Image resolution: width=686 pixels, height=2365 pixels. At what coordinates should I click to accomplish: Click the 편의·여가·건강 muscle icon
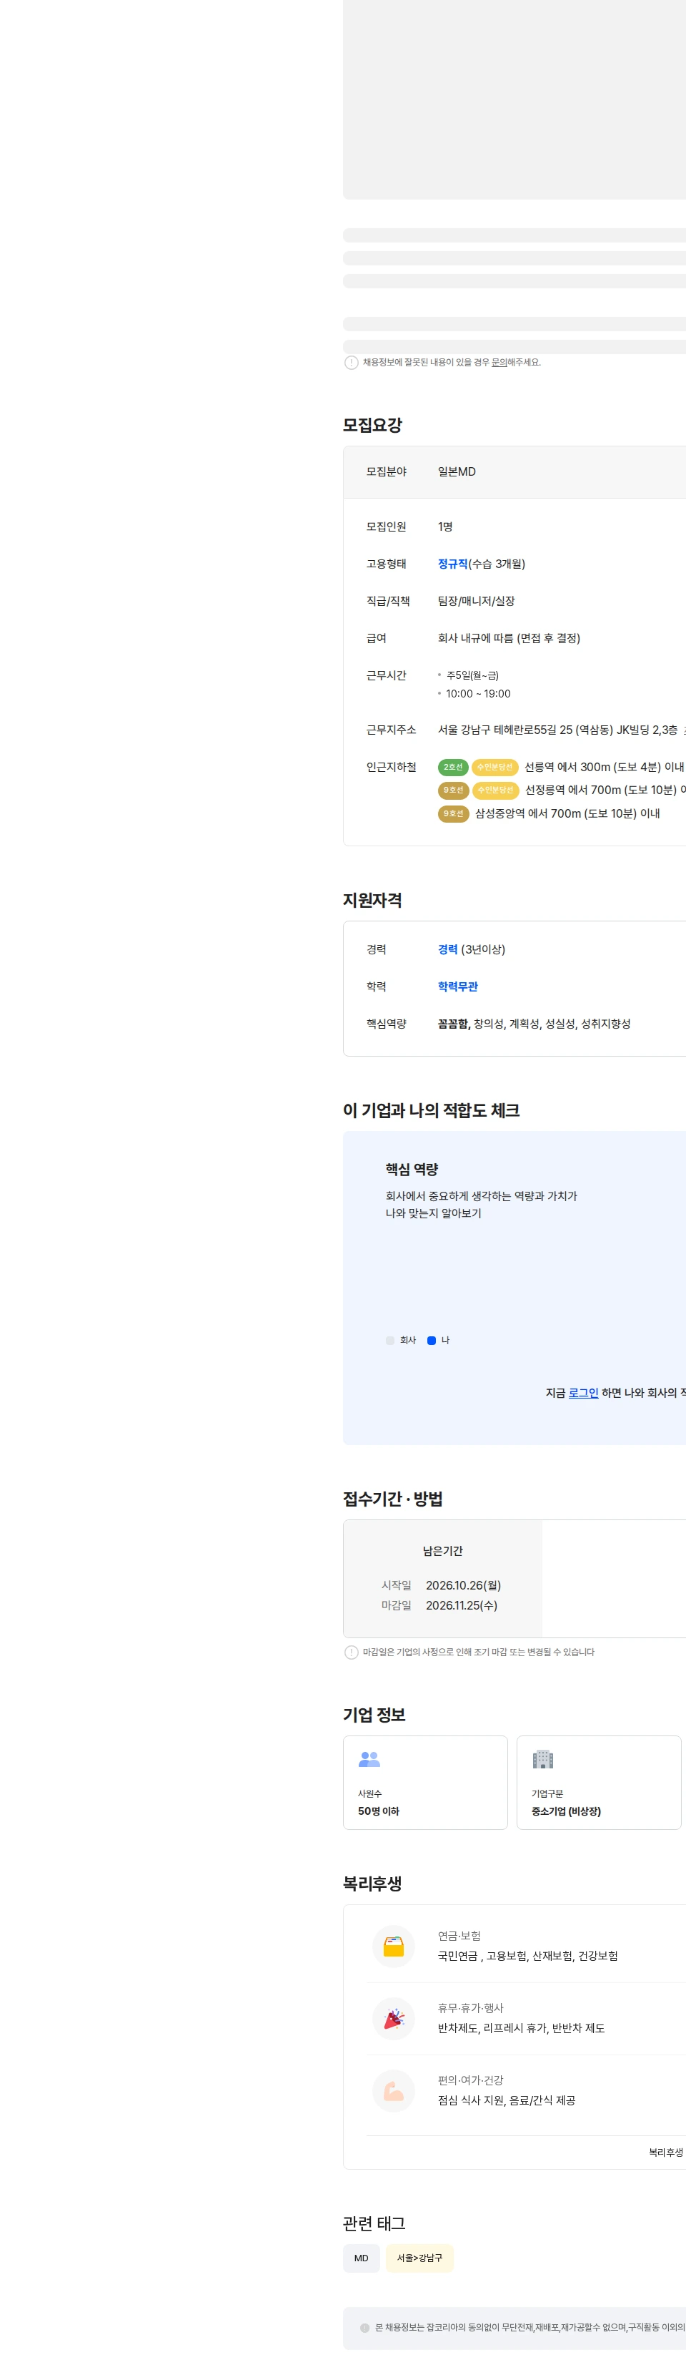tap(394, 2092)
